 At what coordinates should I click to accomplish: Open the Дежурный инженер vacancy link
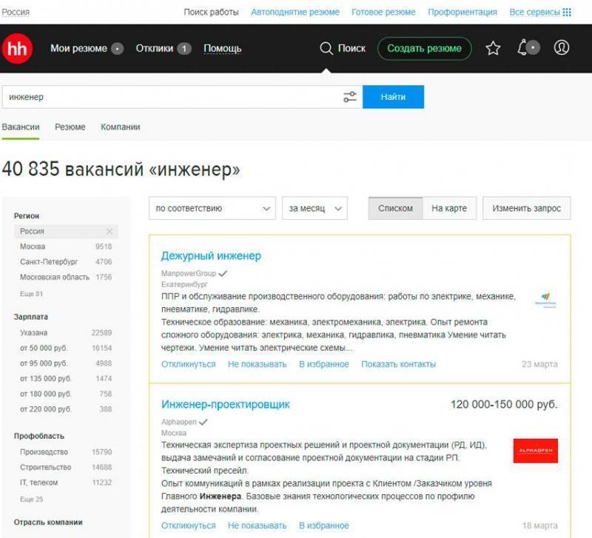[211, 256]
